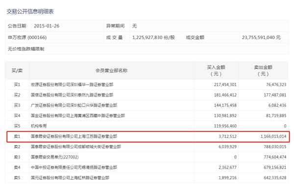Click the 交易公开信息明细表 title
Image resolution: width=294 pixels, height=191 pixels.
click(30, 12)
